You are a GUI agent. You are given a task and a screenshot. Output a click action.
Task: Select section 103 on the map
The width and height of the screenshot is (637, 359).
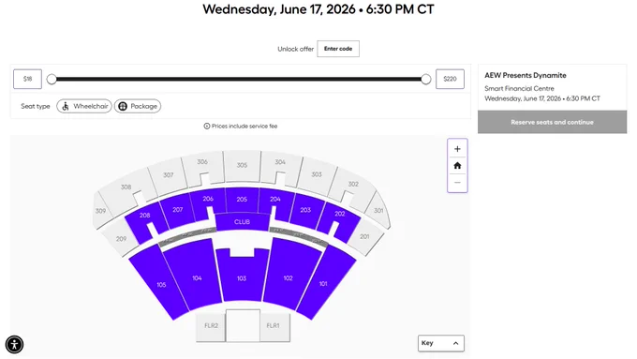(242, 277)
